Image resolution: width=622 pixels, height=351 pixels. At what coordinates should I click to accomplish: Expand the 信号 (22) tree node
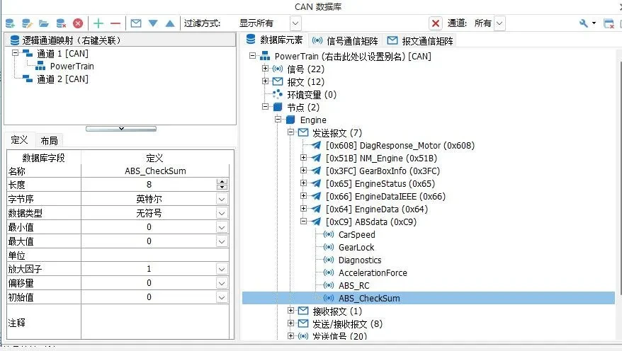[266, 69]
